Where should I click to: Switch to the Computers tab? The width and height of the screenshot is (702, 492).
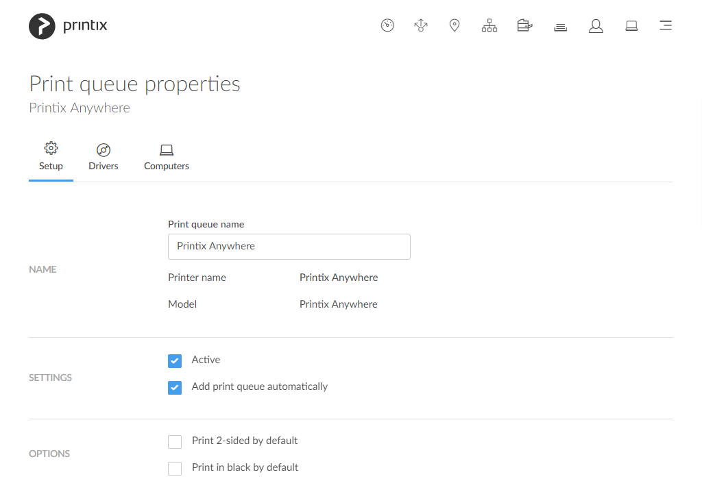(x=167, y=157)
